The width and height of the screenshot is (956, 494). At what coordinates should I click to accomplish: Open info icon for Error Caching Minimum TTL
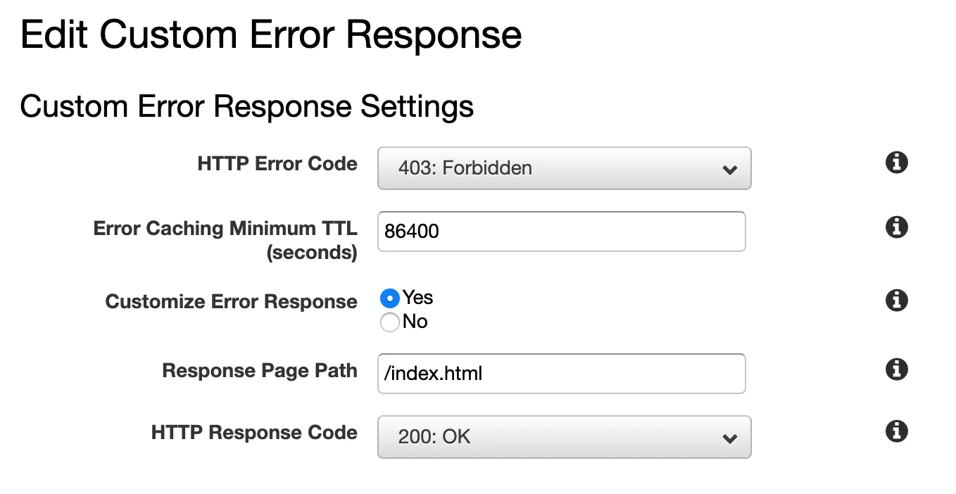[x=896, y=227]
